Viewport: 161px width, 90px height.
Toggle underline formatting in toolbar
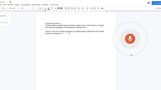click(46, 8)
